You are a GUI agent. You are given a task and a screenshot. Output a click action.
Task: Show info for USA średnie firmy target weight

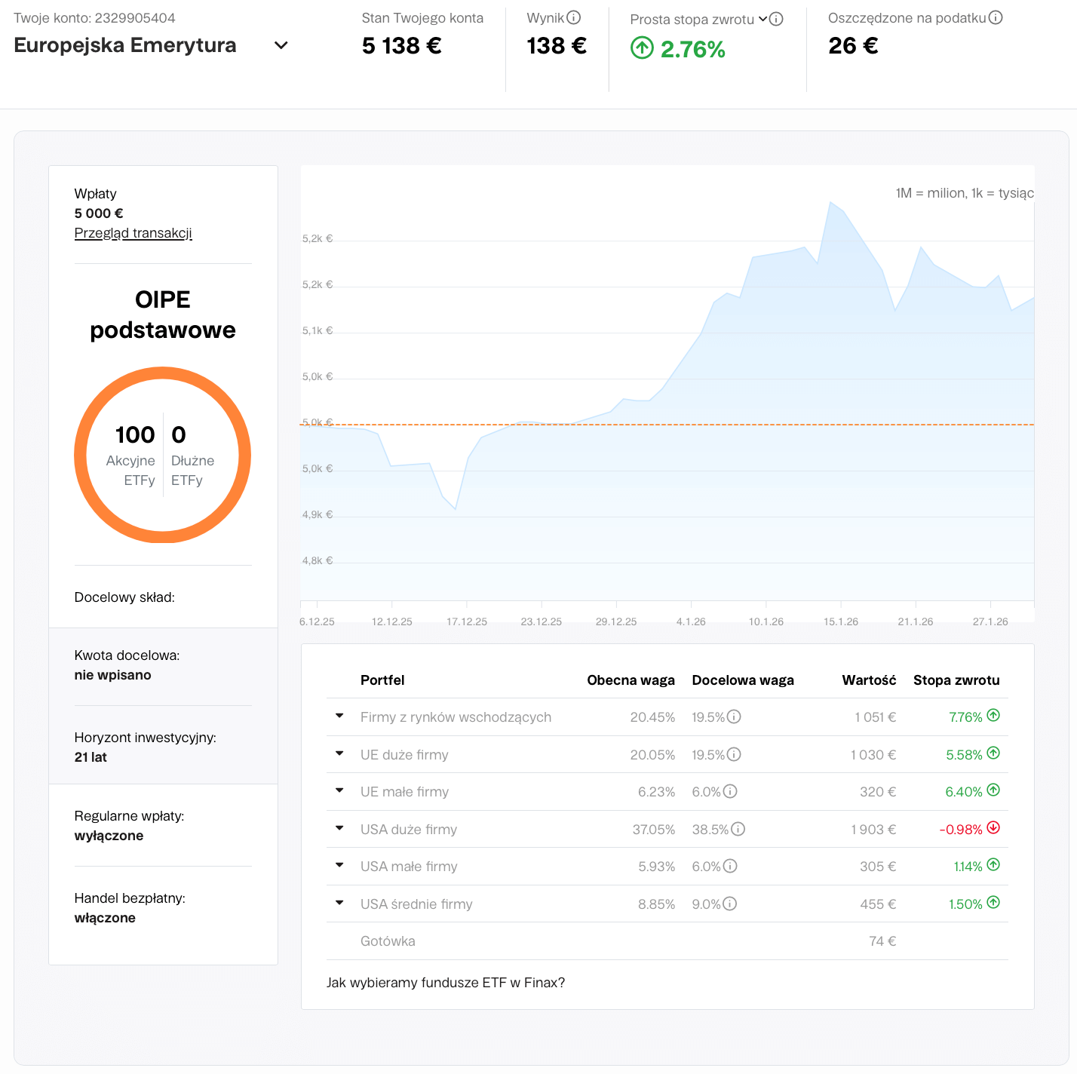click(729, 904)
